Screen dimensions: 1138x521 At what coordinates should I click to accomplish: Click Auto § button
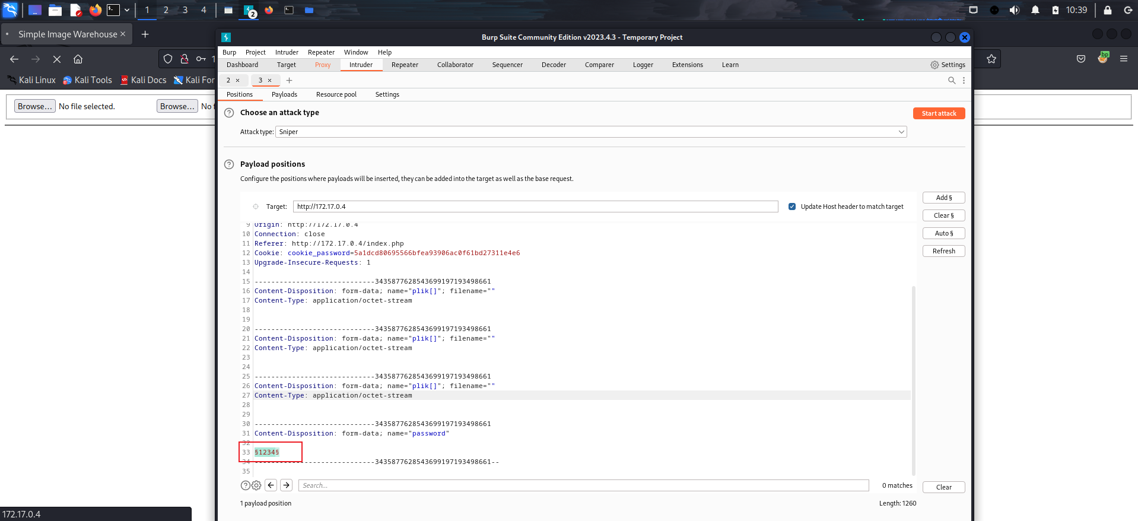coord(943,233)
